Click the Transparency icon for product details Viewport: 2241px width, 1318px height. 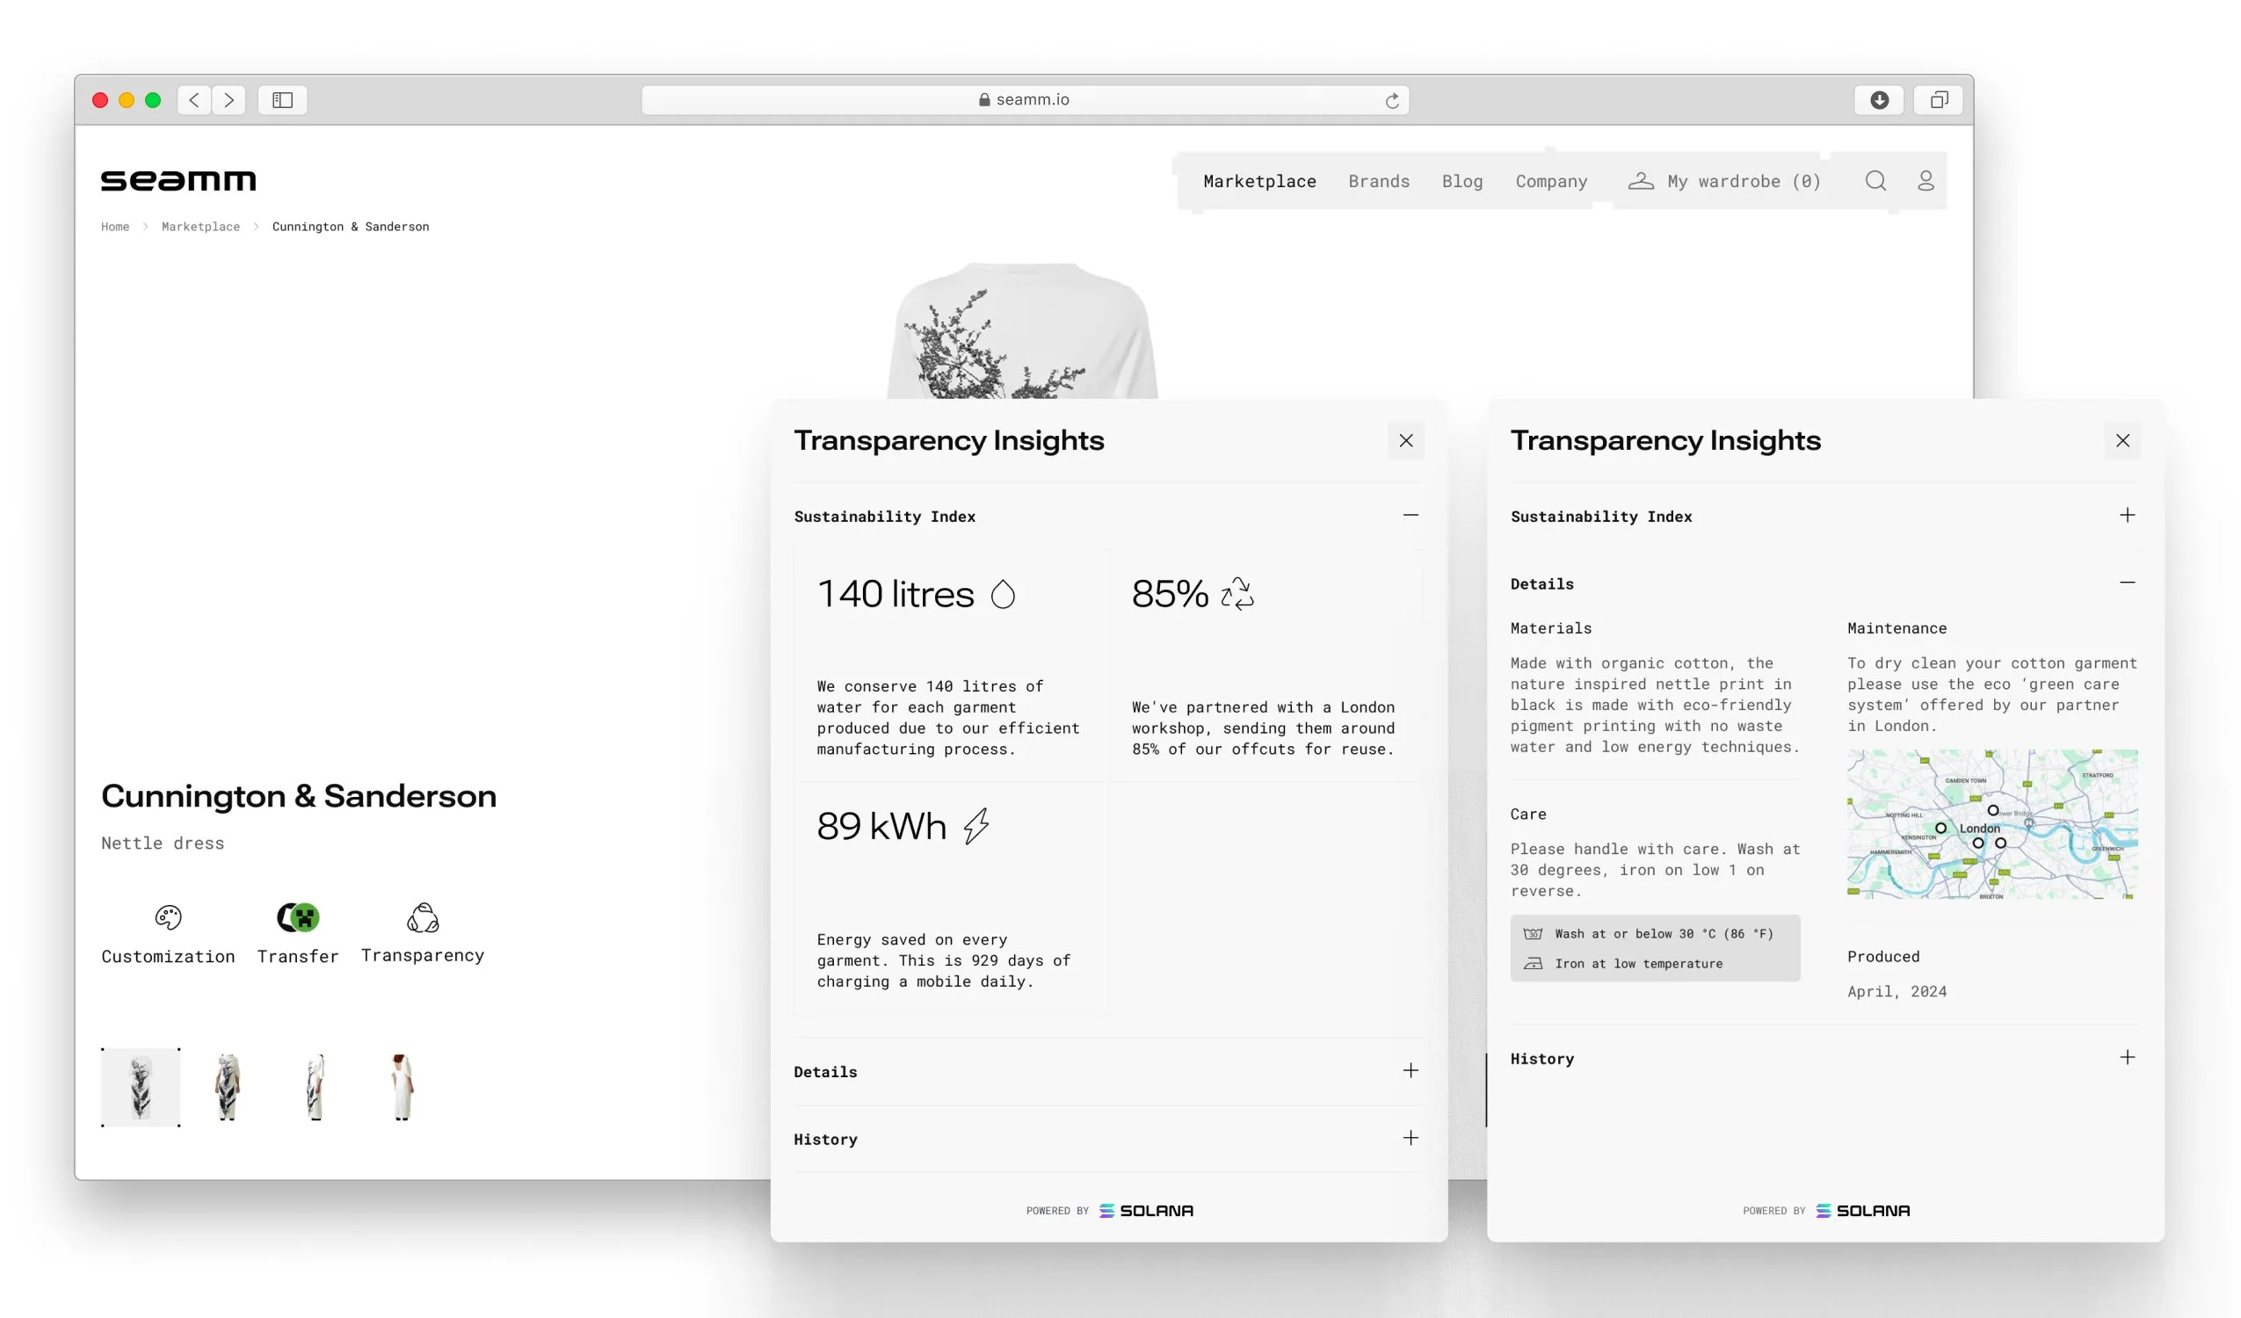point(422,918)
